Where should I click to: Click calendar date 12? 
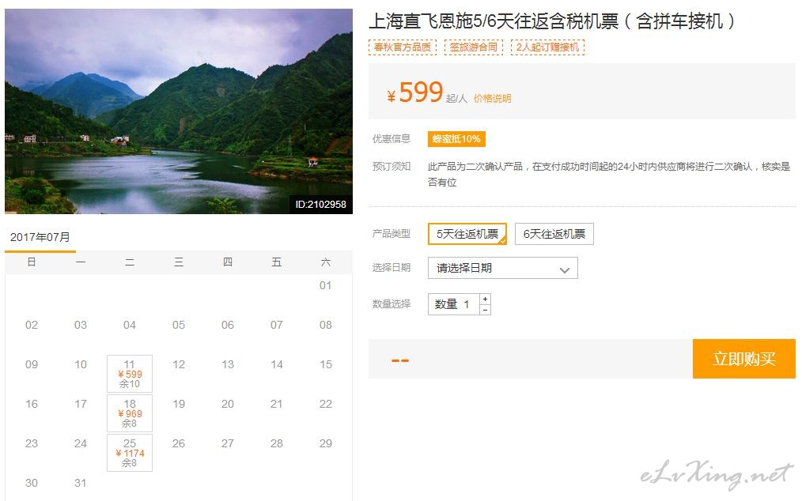tap(179, 364)
